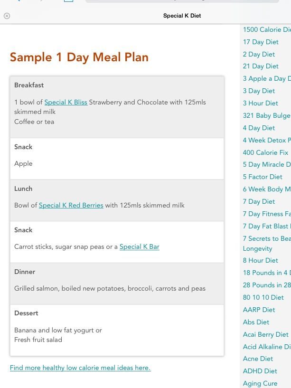The width and height of the screenshot is (291, 388).
Task: Open the Special K Red Berries link
Action: coord(71,205)
